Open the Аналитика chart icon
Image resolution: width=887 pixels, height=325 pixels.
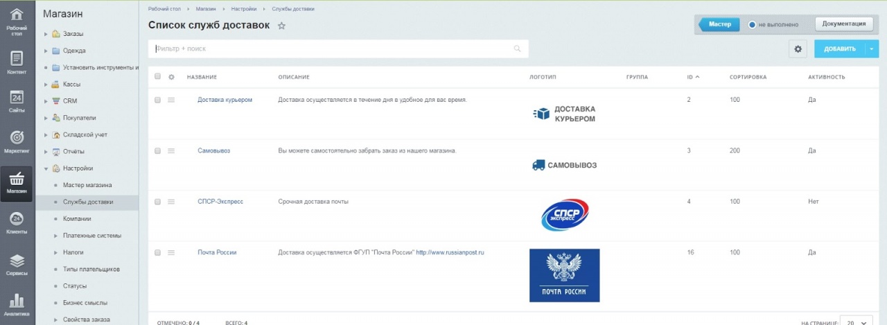click(x=17, y=305)
